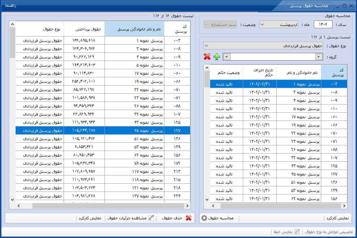Screen dimensions: 357x238
Task: Expand the نوع حقوق combo box
Action: point(263,46)
